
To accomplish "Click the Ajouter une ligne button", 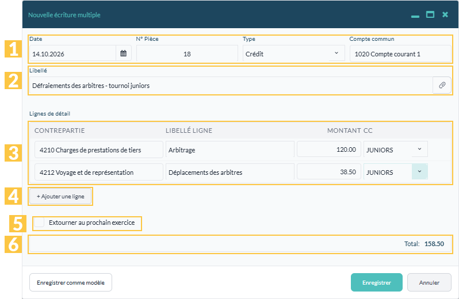I will [60, 196].
